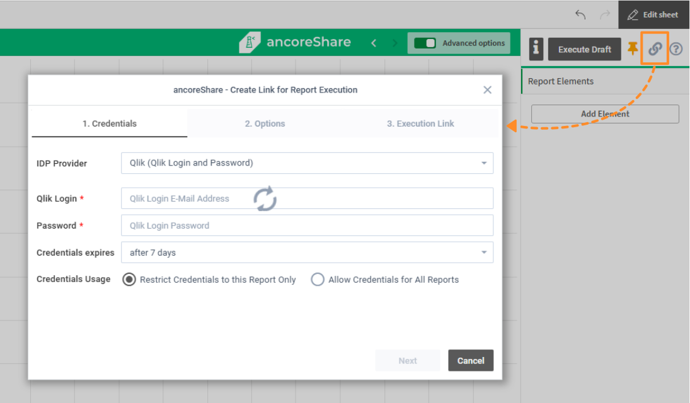This screenshot has width=690, height=403.
Task: Open the info icon in right panel
Action: [x=536, y=49]
